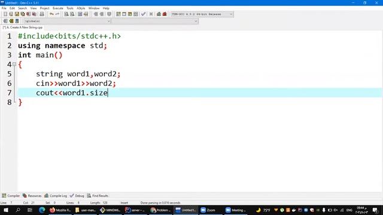Click the Redo arrow icon
383x215 pixels.
(57, 14)
